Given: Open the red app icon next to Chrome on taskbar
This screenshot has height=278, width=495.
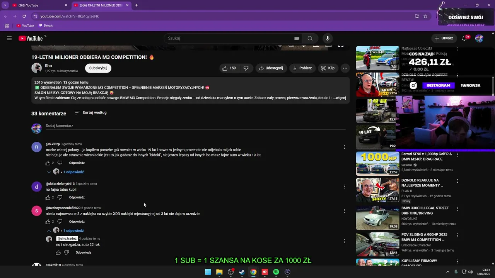Looking at the screenshot, I should pyautogui.click(x=265, y=272).
